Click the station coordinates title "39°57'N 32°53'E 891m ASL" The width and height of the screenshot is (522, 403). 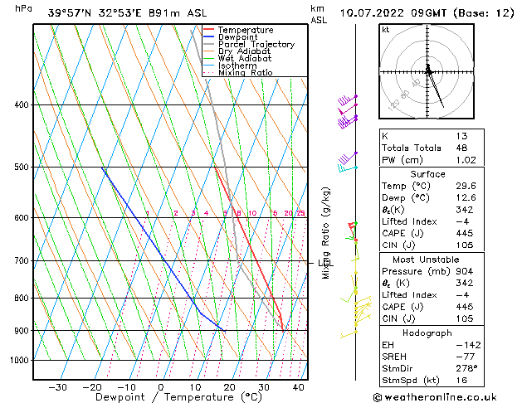coord(127,13)
